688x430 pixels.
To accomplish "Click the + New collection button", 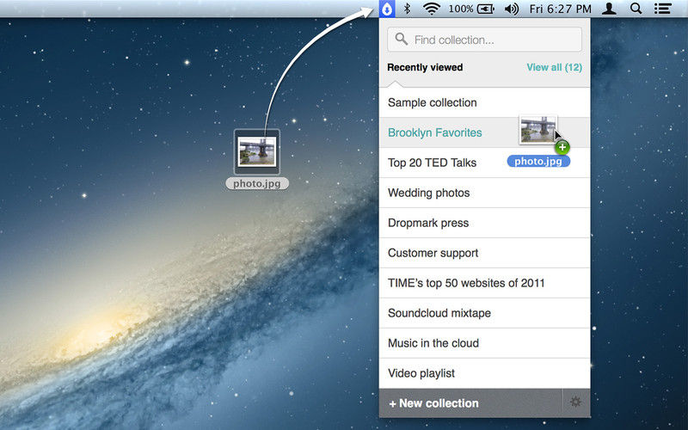I will (x=470, y=402).
